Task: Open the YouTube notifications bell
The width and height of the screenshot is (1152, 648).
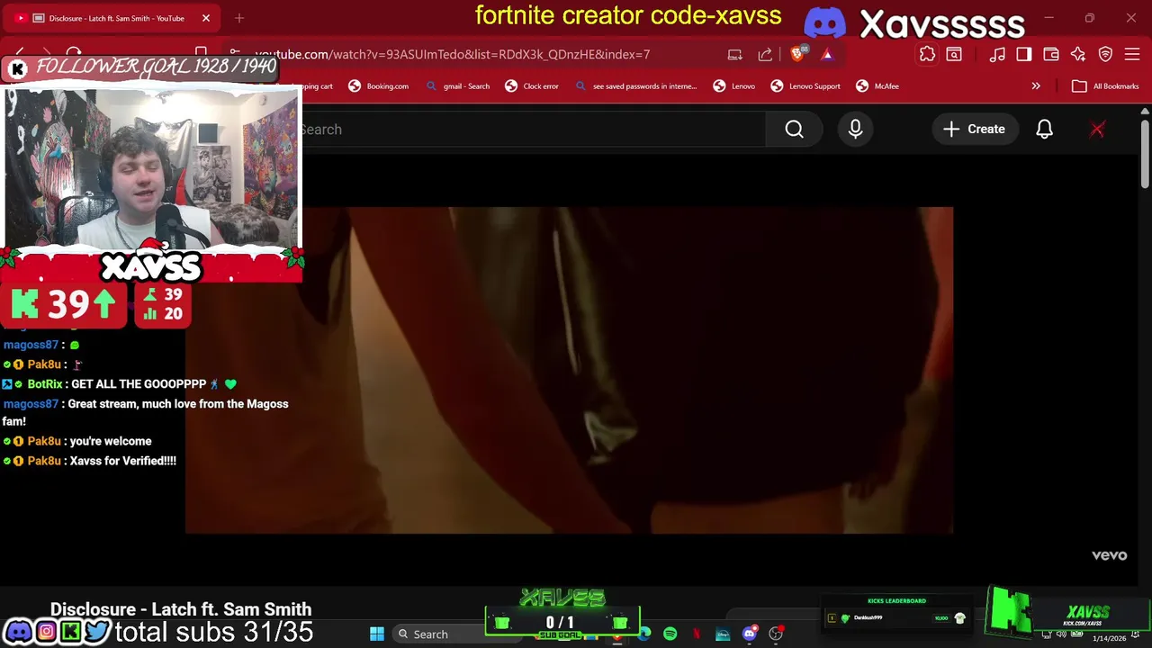Action: point(1044,130)
